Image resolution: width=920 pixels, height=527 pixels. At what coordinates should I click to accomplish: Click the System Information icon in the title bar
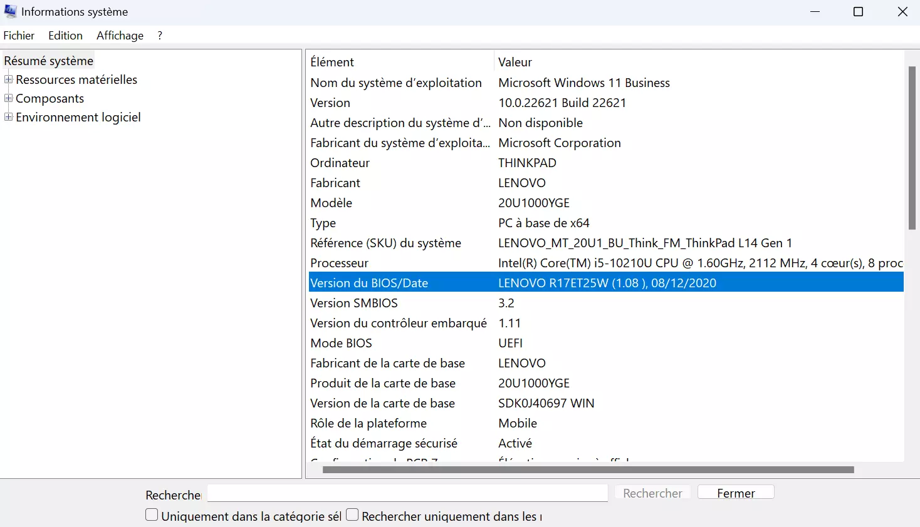coord(10,11)
